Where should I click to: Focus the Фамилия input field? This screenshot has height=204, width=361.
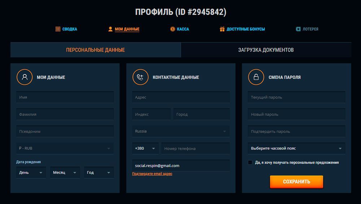[65, 114]
